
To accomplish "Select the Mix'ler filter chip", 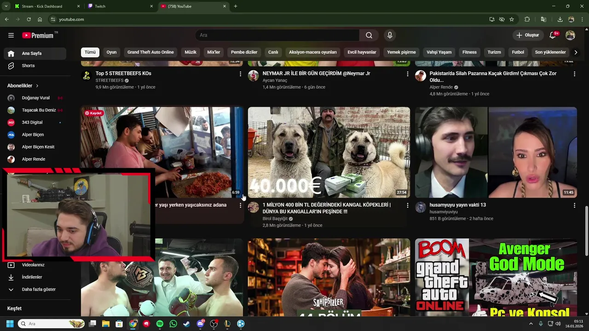I will (214, 52).
